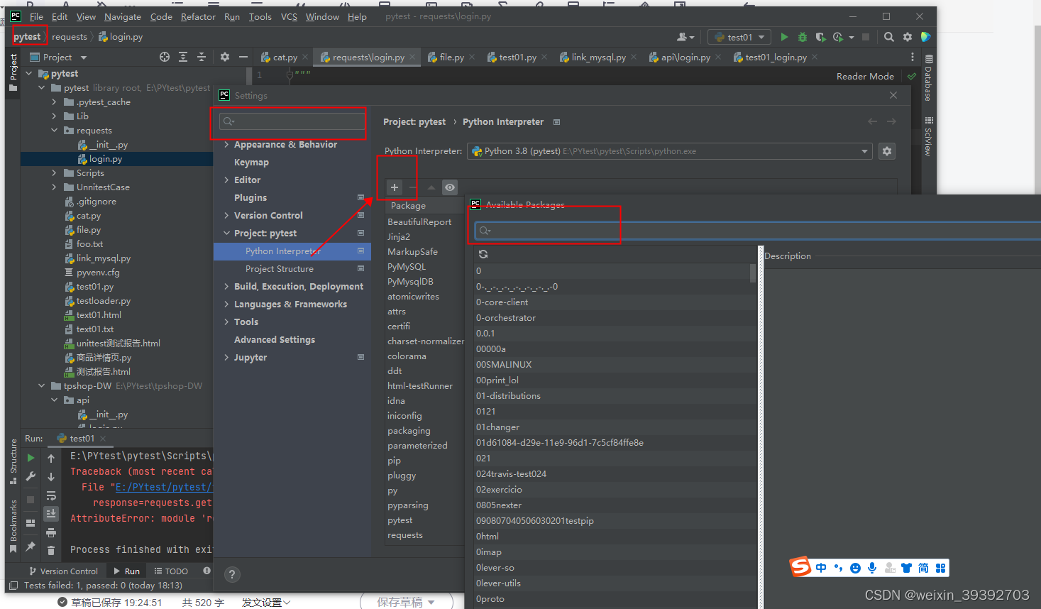Image resolution: width=1041 pixels, height=609 pixels.
Task: Collapse the requests folder in Project tree
Action: click(54, 130)
